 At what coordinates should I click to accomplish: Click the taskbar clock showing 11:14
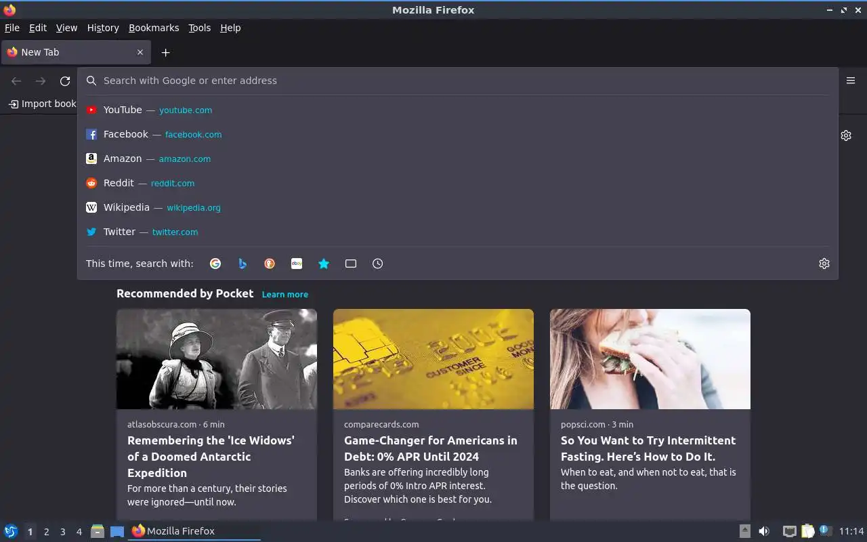pos(851,531)
